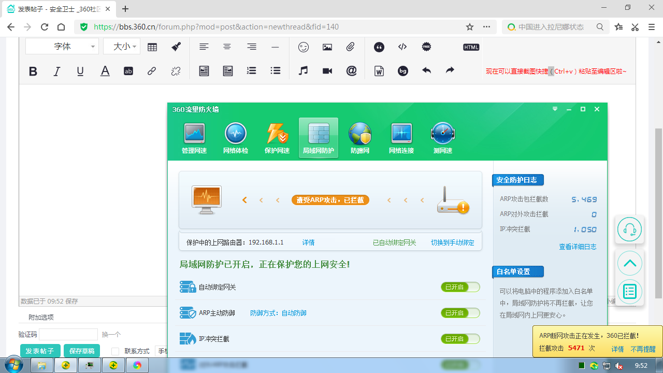Go to the 防蹭网 tab
663x373 pixels.
[360, 138]
